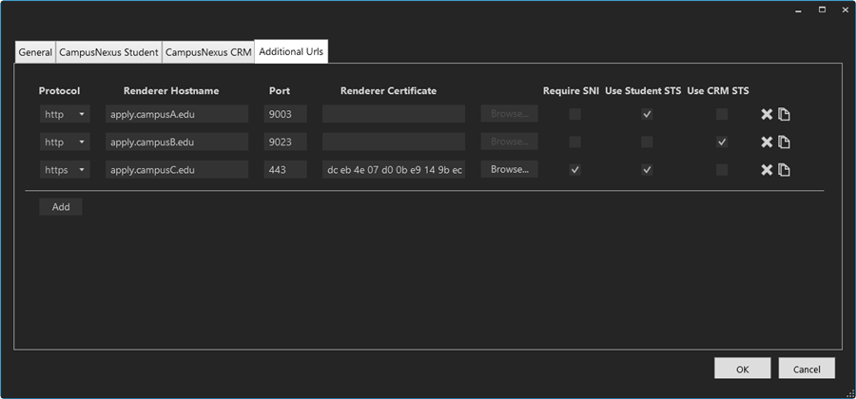856x399 pixels.
Task: Disable Require SNI for apply.campusC.edu
Action: point(574,169)
